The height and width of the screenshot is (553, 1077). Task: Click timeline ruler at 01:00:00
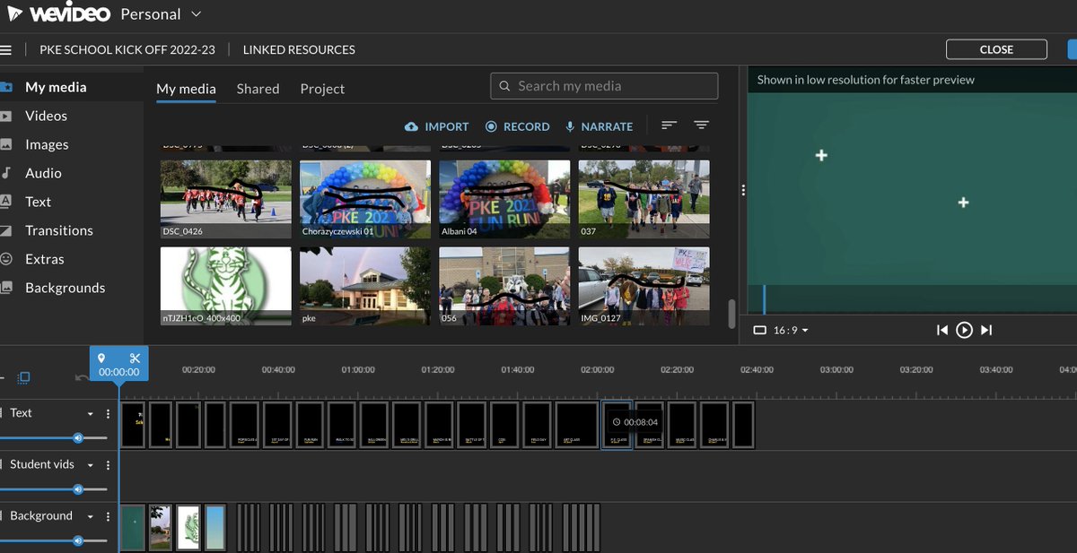pos(357,369)
